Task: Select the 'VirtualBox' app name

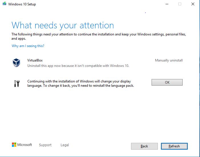Action: coord(35,60)
